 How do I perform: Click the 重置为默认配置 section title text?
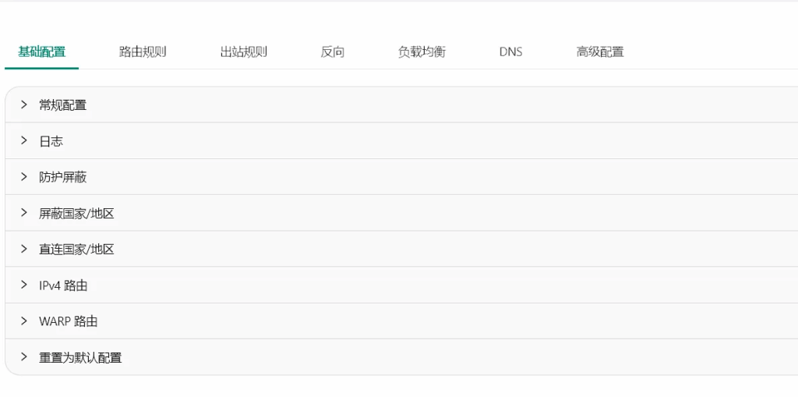(80, 358)
